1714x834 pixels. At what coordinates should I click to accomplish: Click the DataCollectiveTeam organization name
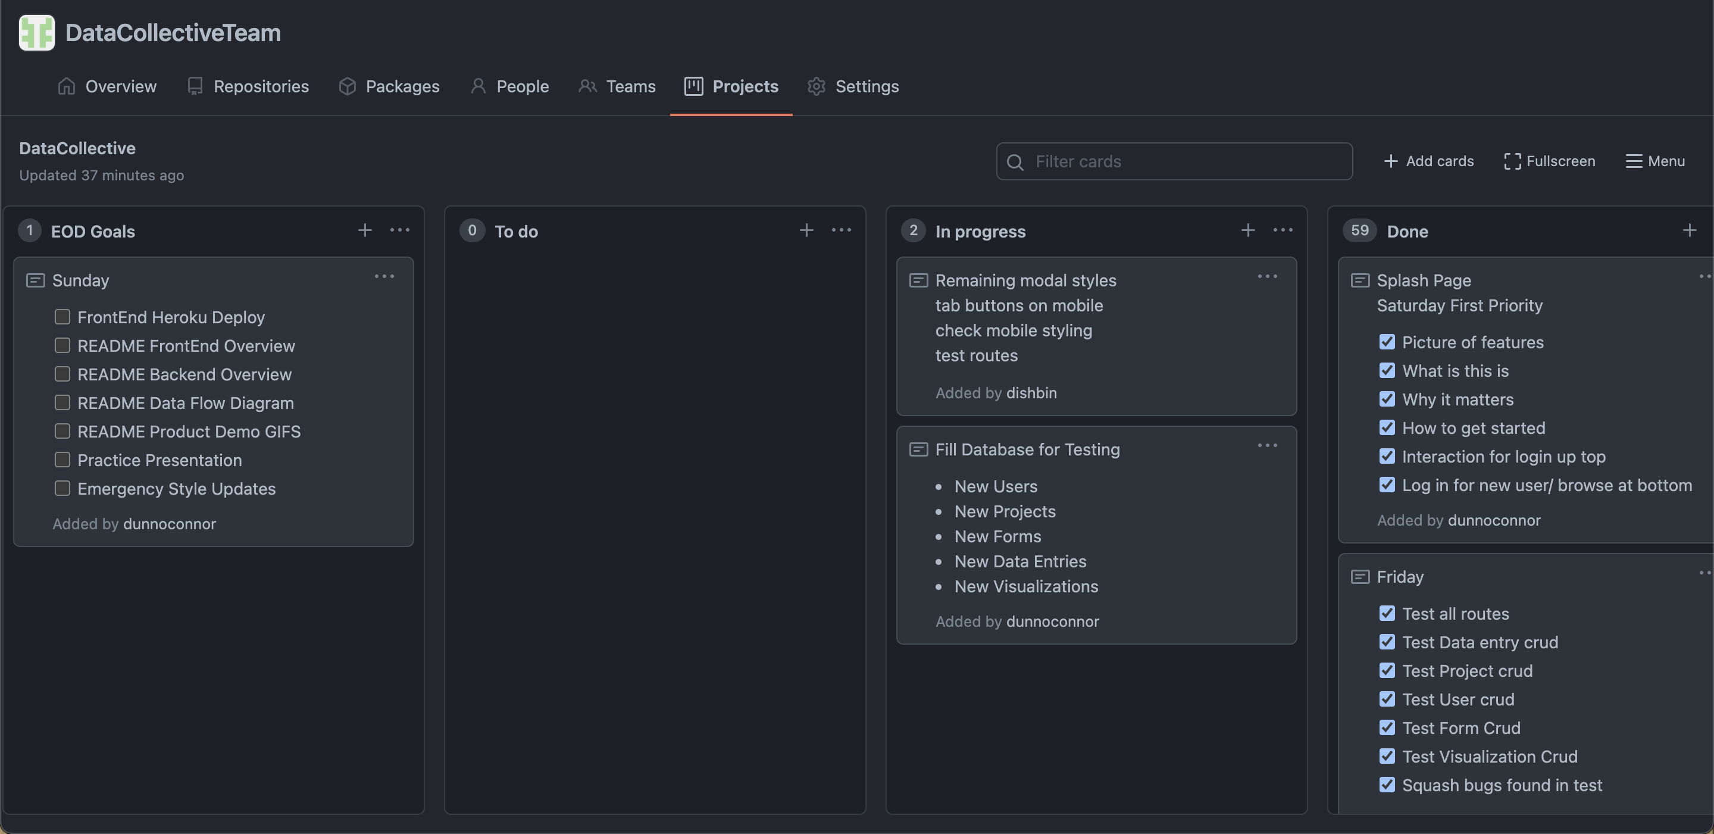tap(173, 33)
